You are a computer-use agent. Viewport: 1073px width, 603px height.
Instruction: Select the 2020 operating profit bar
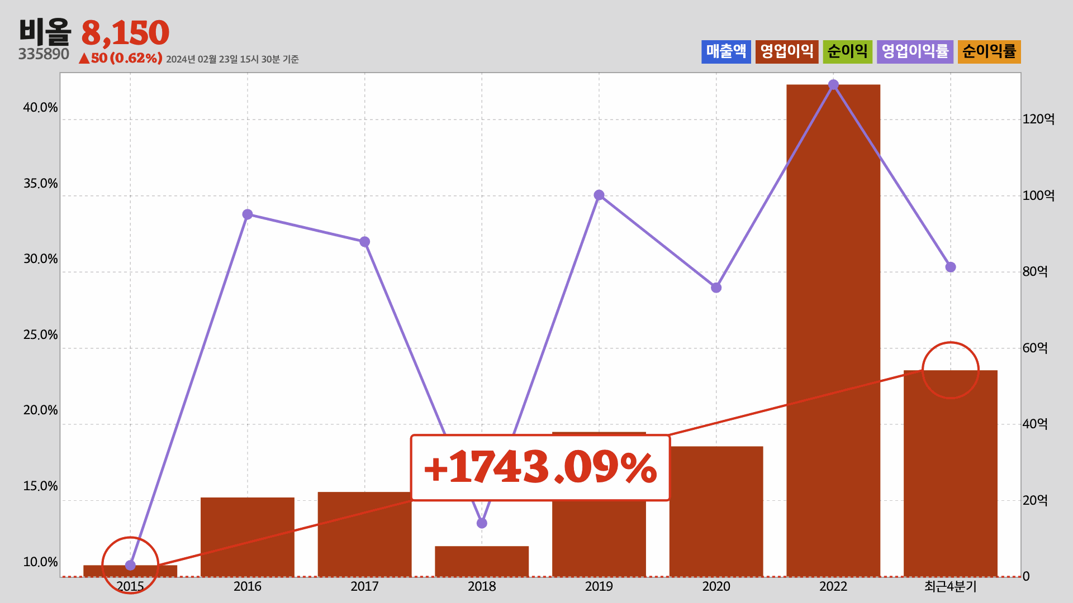(x=716, y=511)
